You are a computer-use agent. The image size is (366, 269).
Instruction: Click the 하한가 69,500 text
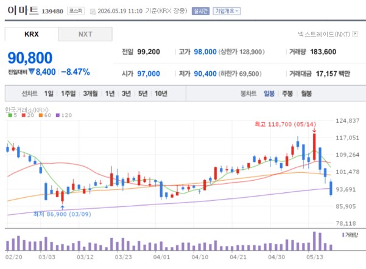240,74
